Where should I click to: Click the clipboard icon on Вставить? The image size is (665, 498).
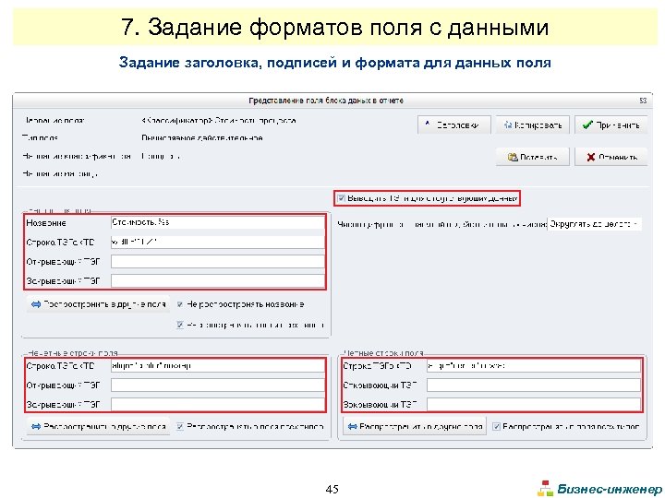click(x=513, y=157)
